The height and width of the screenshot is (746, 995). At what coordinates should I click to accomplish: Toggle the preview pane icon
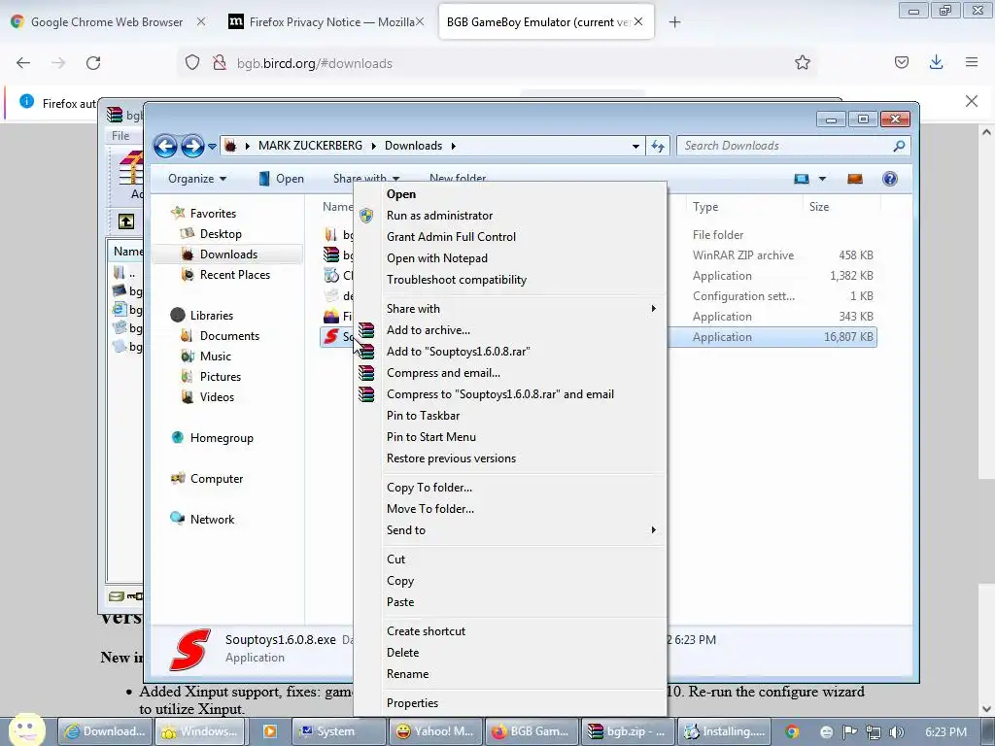(x=855, y=179)
